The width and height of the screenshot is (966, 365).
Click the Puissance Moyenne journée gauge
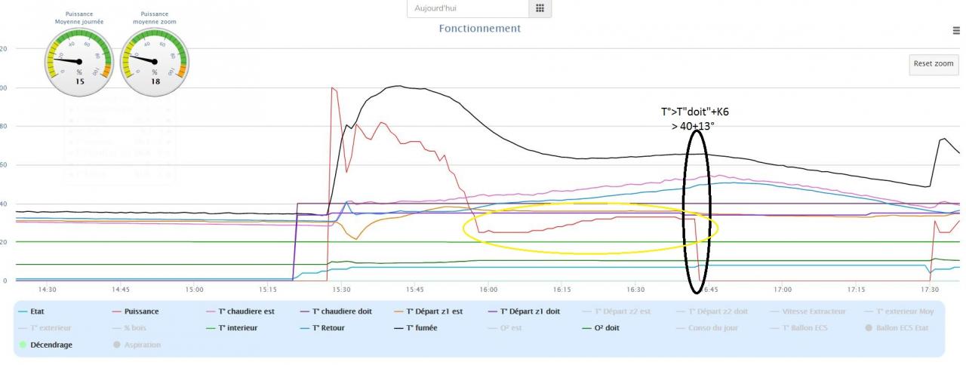pyautogui.click(x=79, y=62)
